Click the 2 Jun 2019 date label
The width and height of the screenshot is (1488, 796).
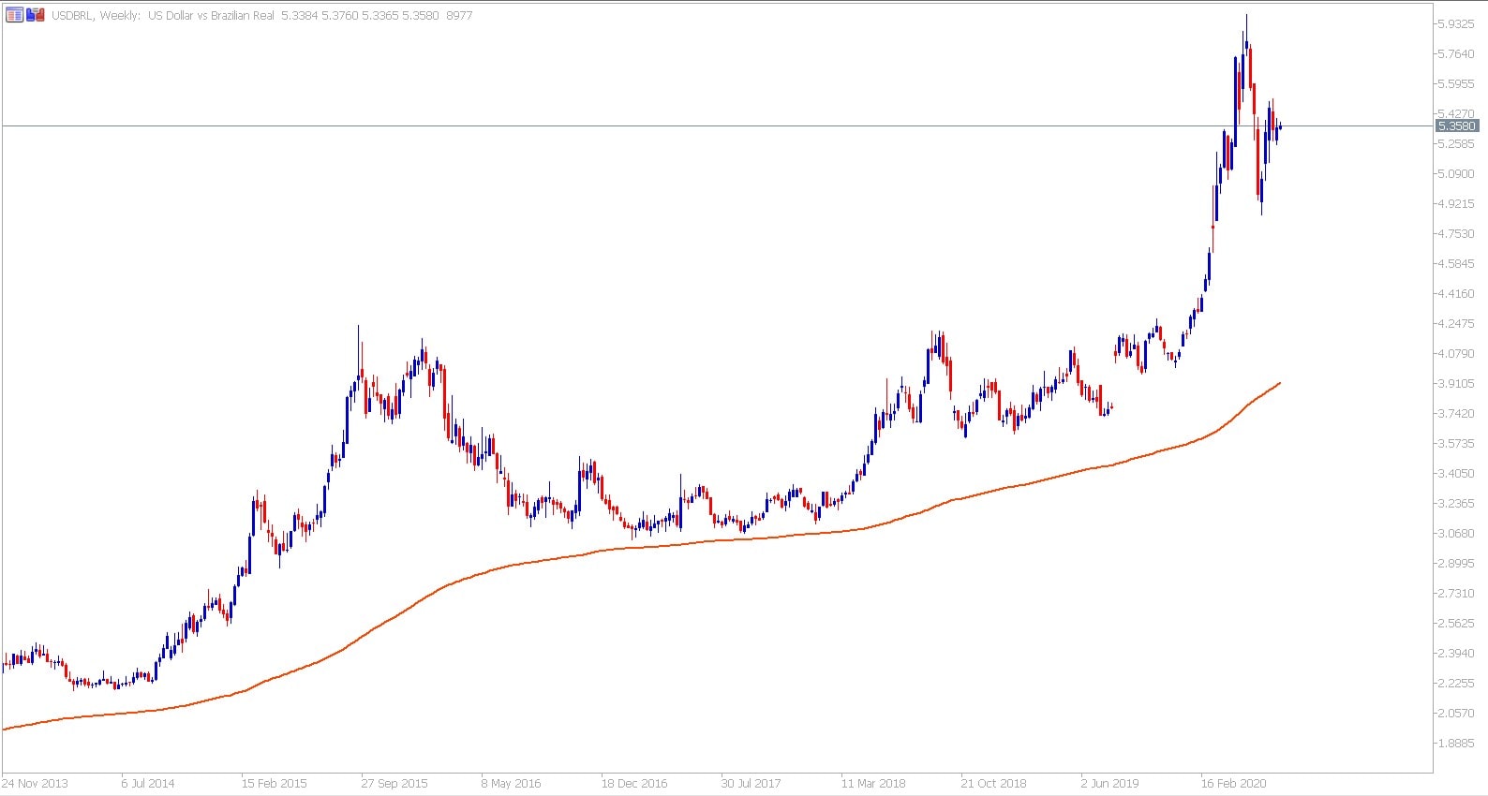click(1109, 784)
